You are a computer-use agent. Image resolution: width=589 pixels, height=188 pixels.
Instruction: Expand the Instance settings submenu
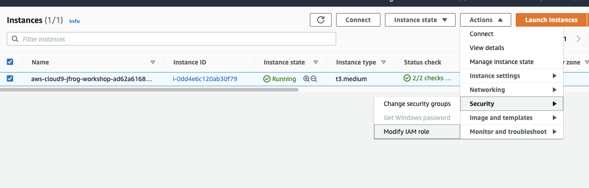pos(511,76)
